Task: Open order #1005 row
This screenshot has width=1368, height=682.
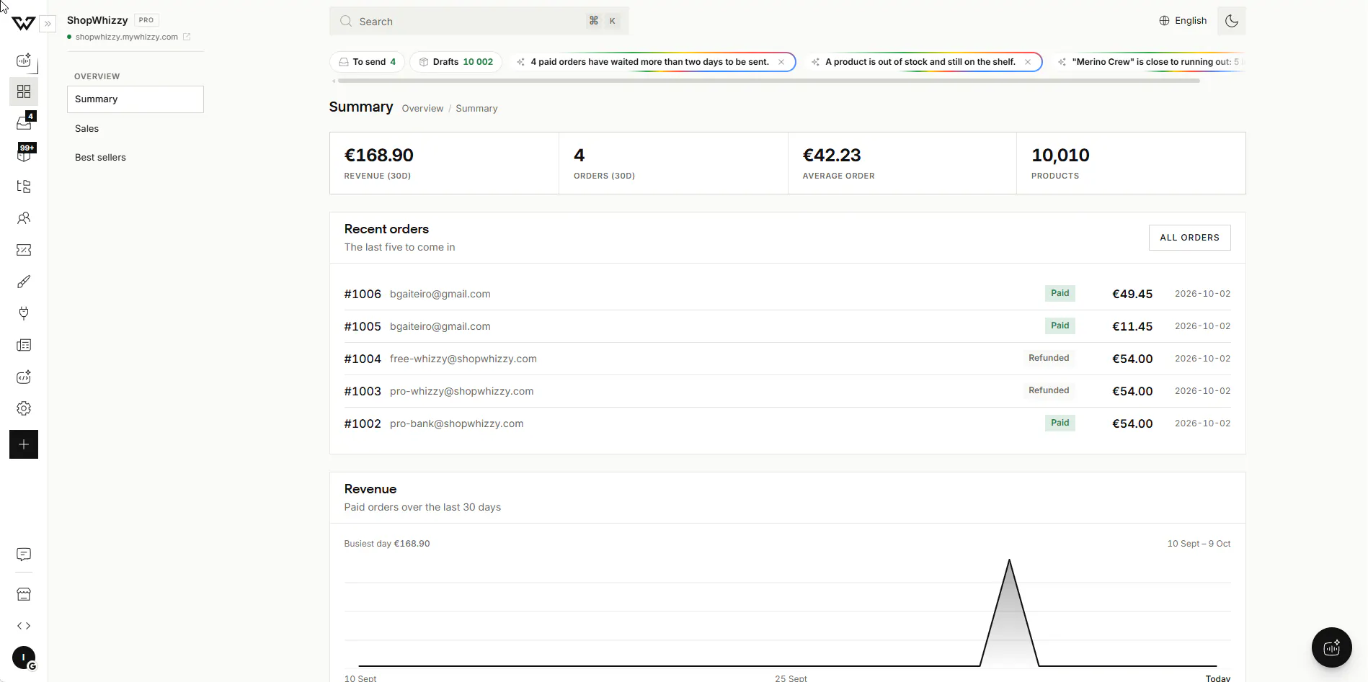Action: point(787,326)
